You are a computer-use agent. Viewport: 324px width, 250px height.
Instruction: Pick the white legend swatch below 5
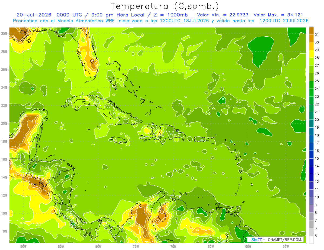tap(311, 240)
